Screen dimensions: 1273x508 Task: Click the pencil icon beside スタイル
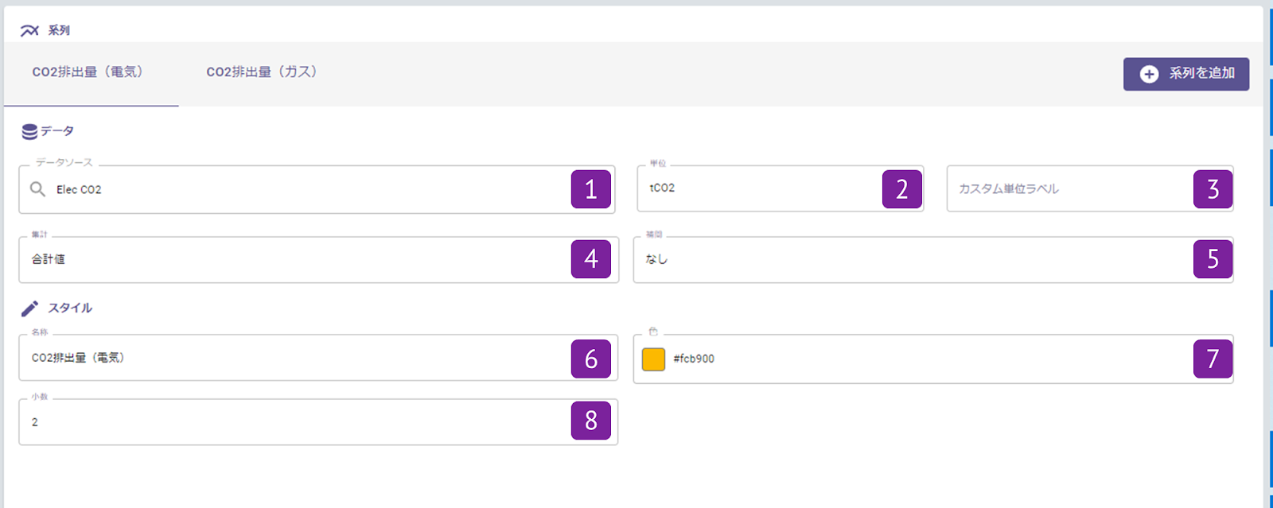tap(29, 308)
